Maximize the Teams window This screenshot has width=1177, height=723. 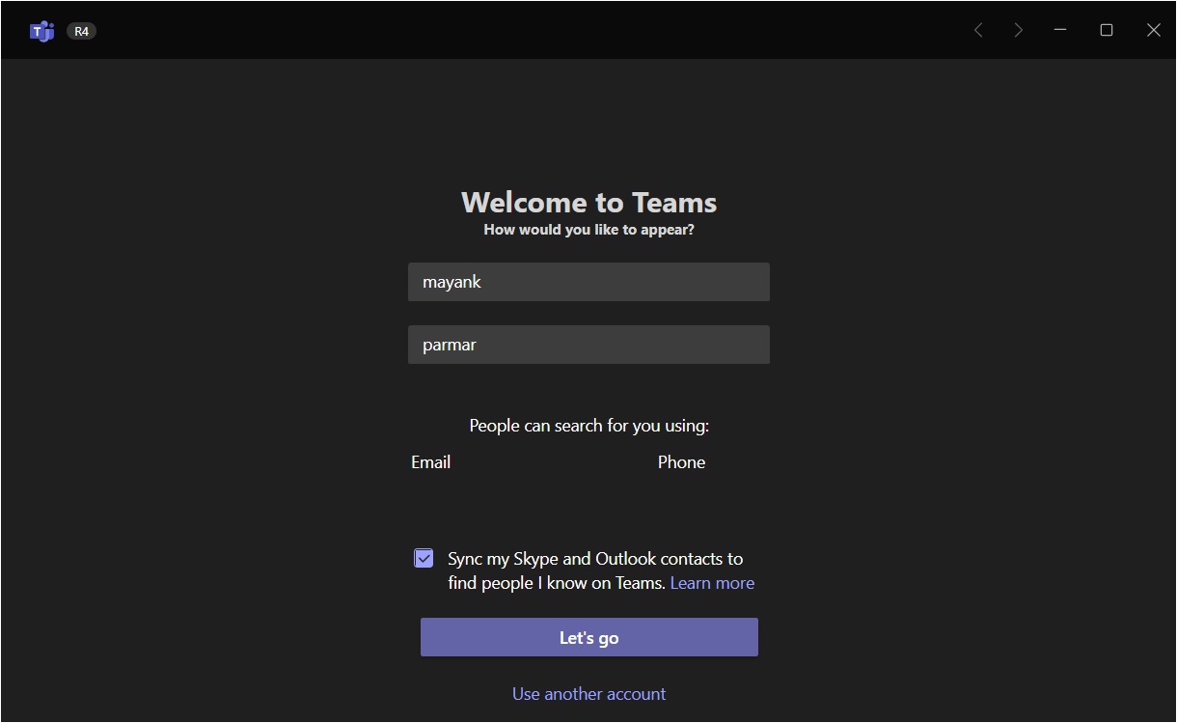(1106, 30)
